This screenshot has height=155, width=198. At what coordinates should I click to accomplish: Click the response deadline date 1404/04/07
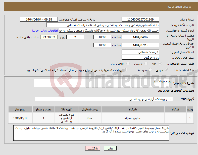click(x=140, y=37)
